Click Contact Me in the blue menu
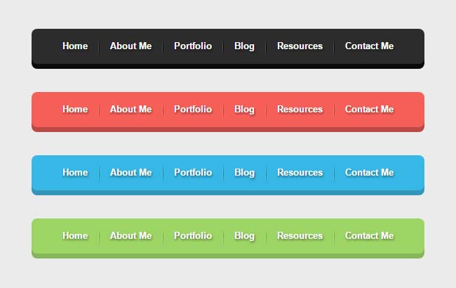456x288 pixels. pyautogui.click(x=369, y=173)
